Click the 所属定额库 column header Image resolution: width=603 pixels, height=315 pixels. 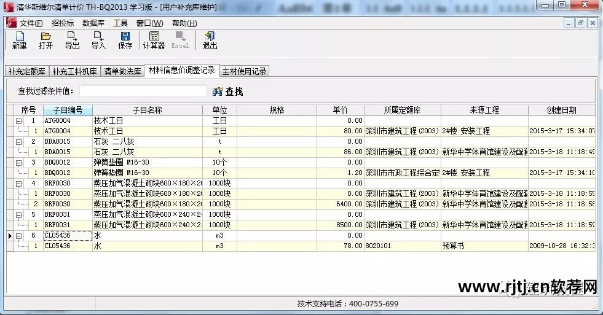[402, 110]
